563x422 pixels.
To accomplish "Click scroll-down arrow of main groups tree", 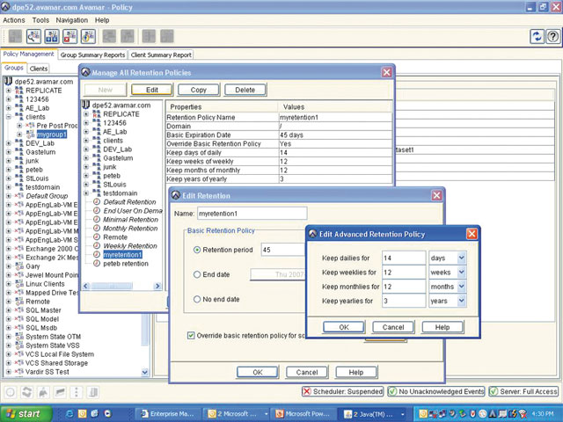I will pos(145,372).
